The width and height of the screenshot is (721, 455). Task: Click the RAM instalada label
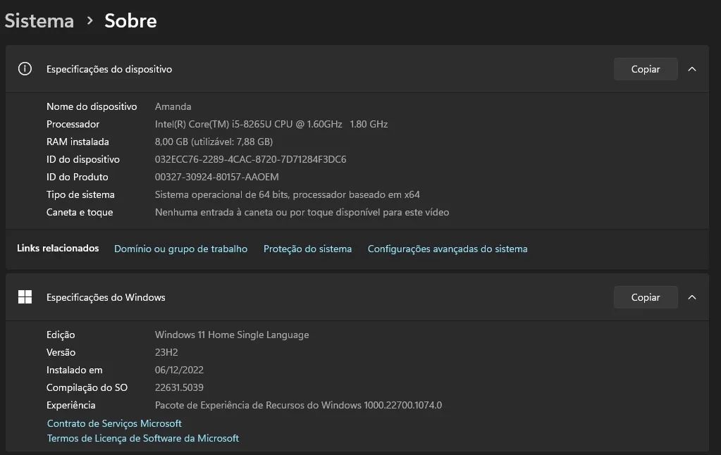(78, 142)
